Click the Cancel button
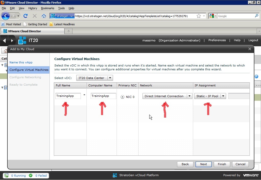 click(240, 164)
